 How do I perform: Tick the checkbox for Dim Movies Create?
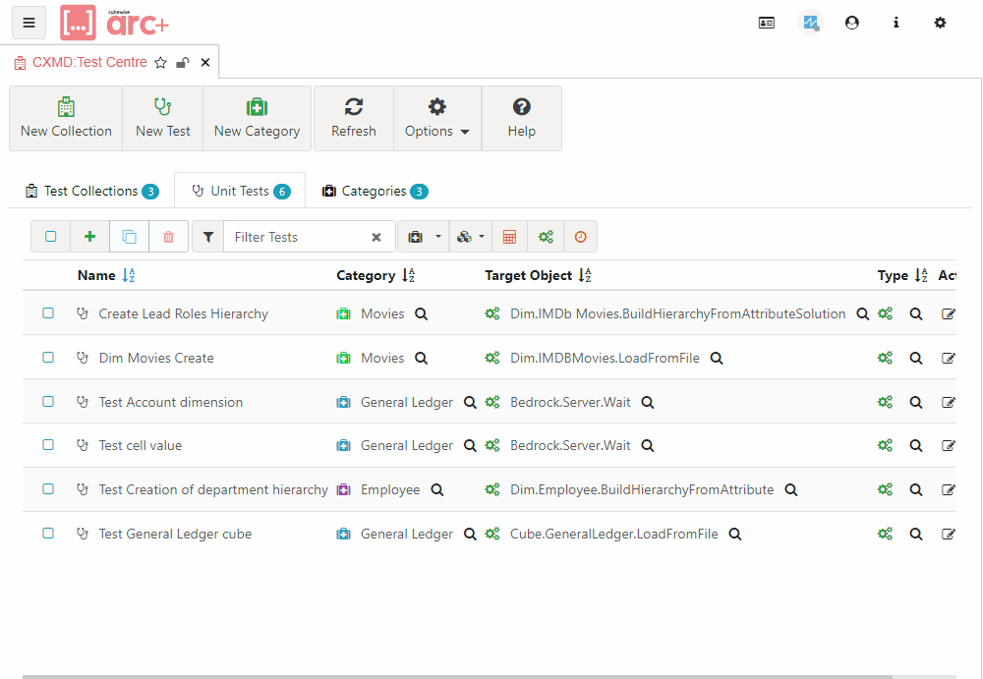48,358
